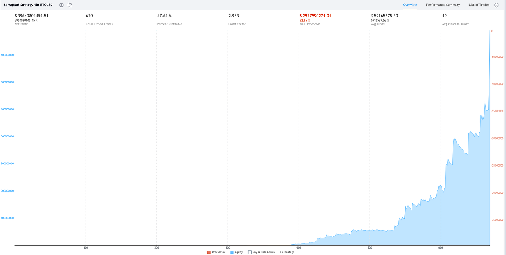Open the Performance Summary tab

coord(443,5)
